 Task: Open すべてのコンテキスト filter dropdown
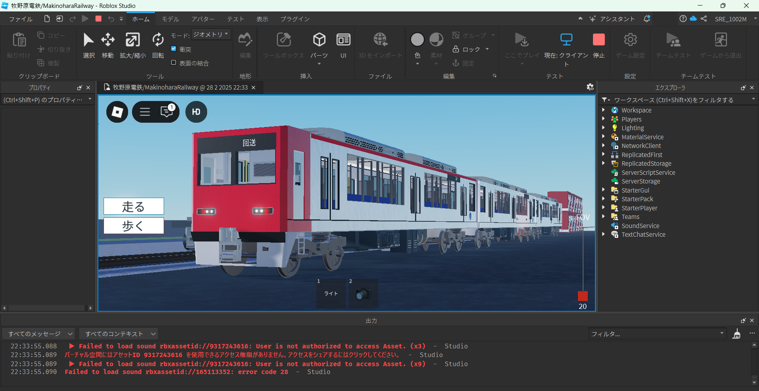point(119,334)
